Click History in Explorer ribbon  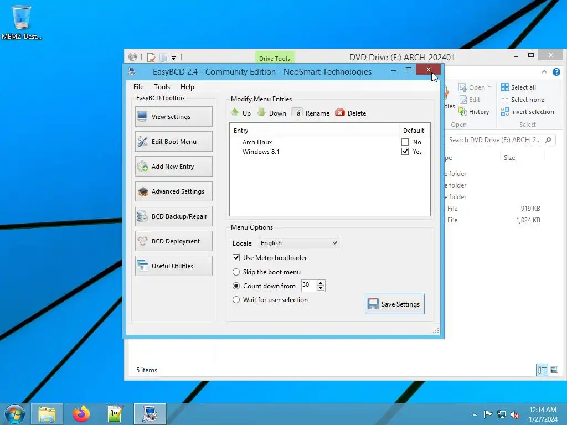[474, 112]
